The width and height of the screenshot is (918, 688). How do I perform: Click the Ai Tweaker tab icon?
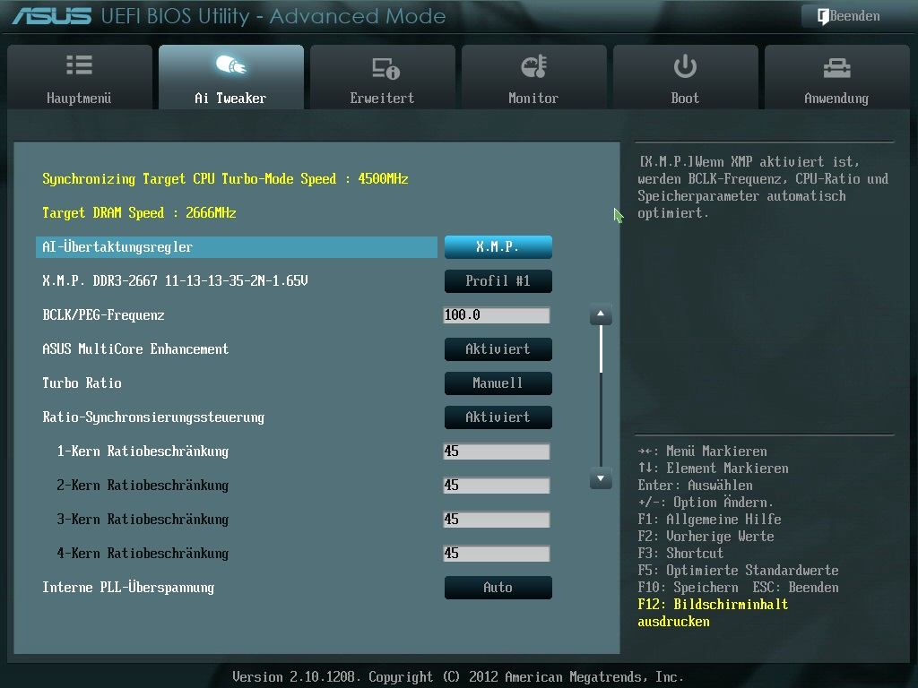pyautogui.click(x=230, y=64)
